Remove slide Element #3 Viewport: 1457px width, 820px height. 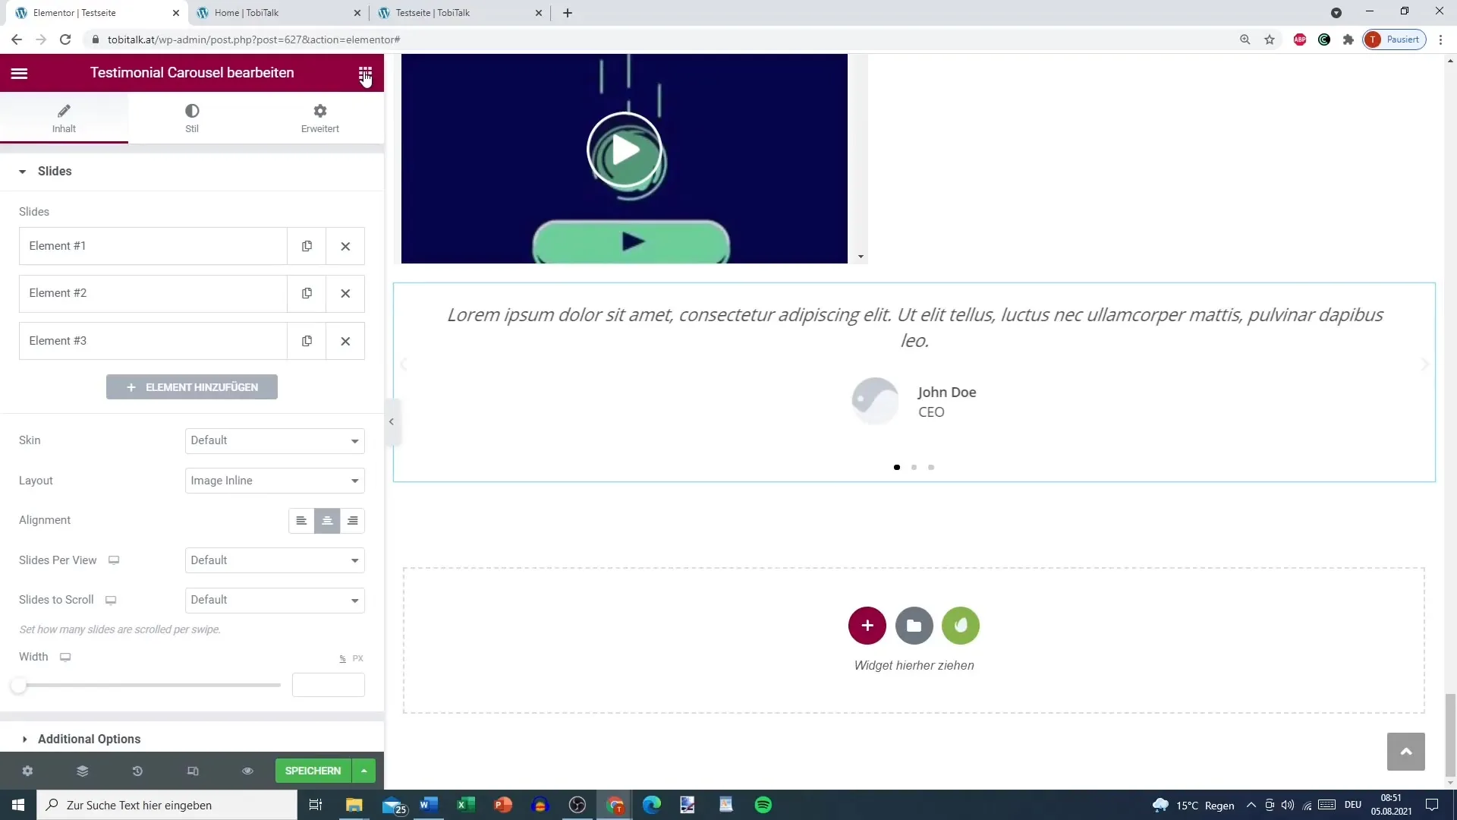point(345,341)
